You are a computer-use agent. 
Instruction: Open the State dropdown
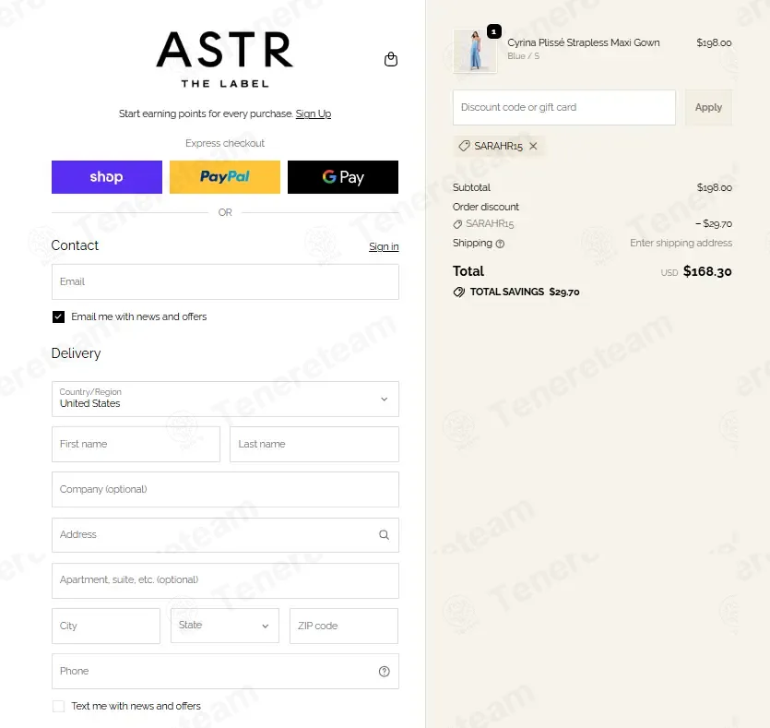pos(224,626)
